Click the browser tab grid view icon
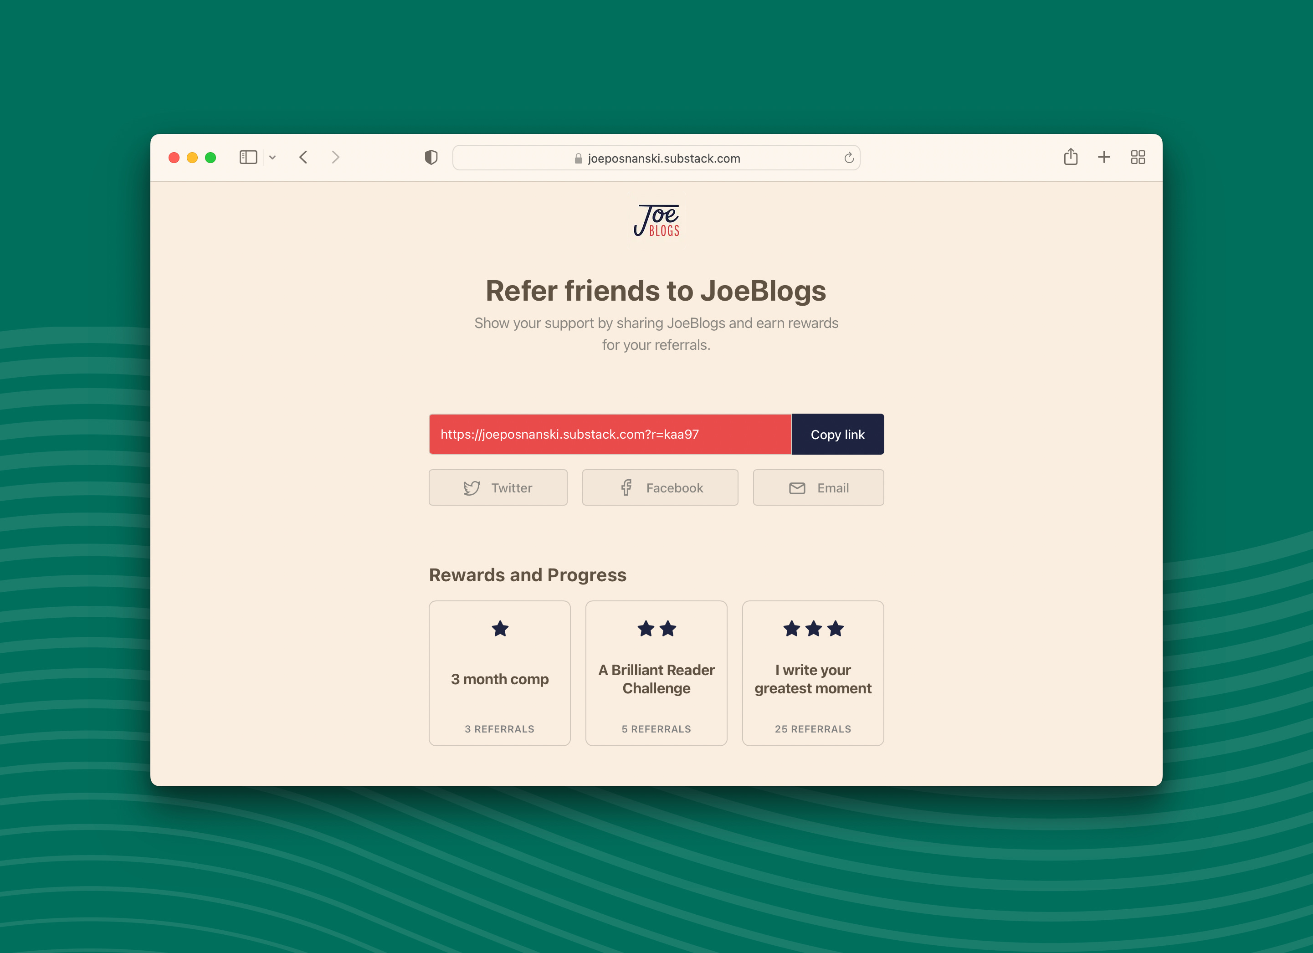This screenshot has width=1313, height=953. pos(1138,157)
